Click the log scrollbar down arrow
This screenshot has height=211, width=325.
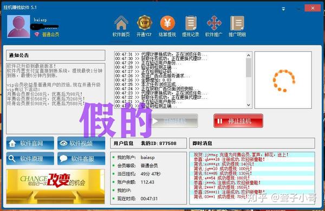249,105
